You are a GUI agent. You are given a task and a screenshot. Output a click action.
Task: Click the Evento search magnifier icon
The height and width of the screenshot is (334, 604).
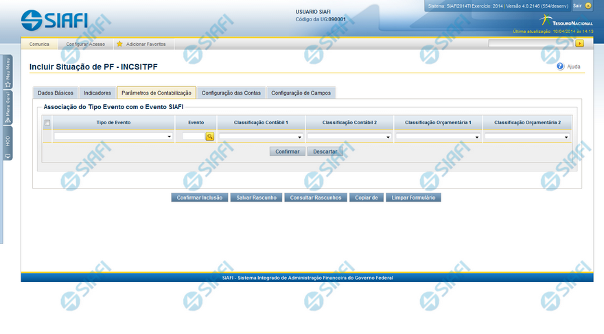210,136
